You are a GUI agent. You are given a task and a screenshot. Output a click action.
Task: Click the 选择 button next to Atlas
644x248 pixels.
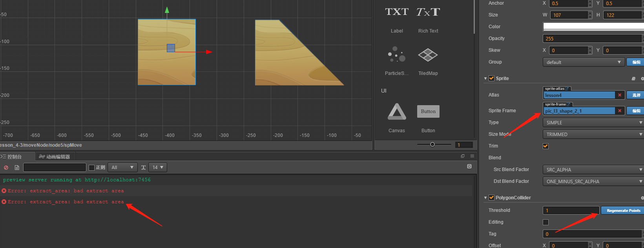635,95
